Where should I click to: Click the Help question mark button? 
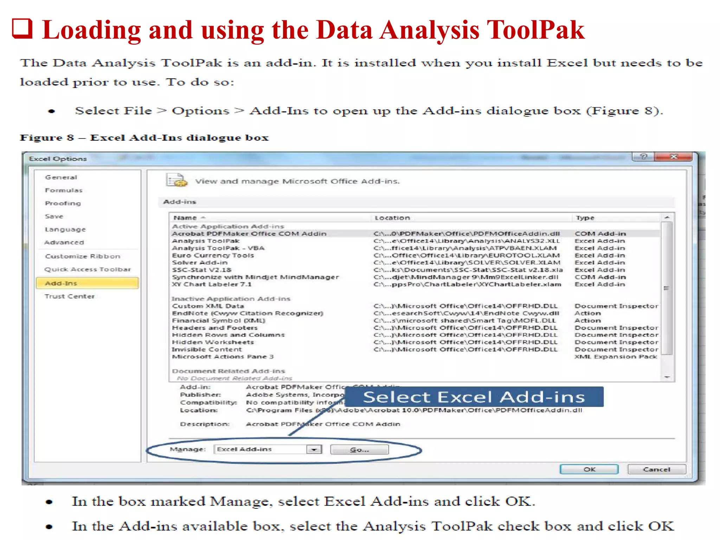[x=643, y=157]
